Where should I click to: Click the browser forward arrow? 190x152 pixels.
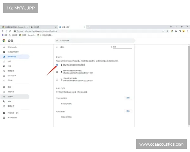click(6, 31)
